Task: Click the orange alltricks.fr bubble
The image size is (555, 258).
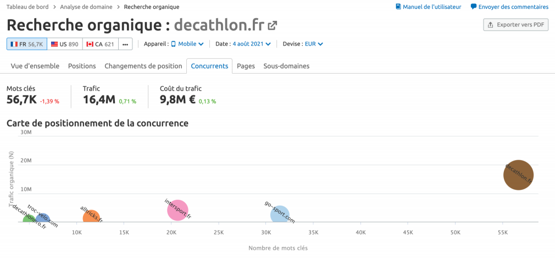Action: (92, 217)
